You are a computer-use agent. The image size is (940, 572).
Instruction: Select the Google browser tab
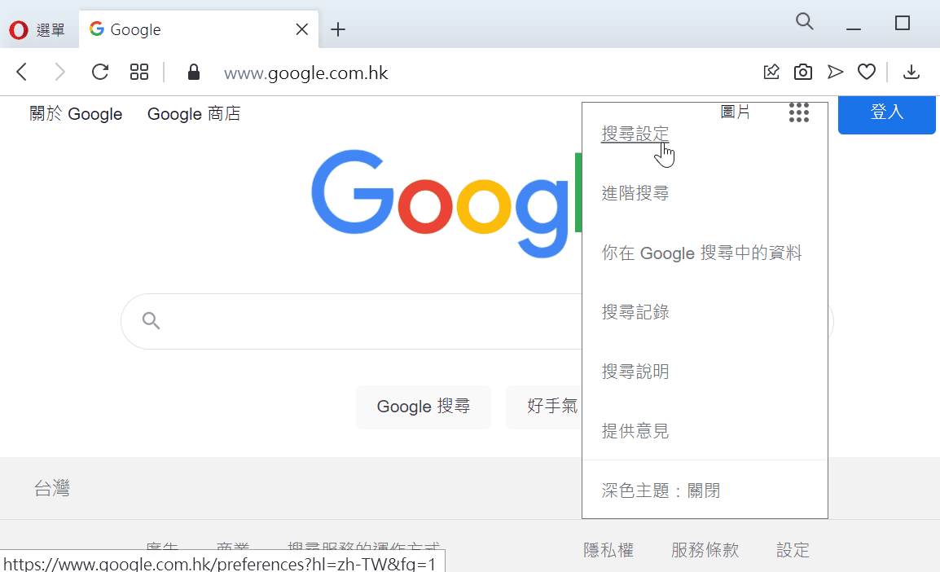(x=199, y=29)
